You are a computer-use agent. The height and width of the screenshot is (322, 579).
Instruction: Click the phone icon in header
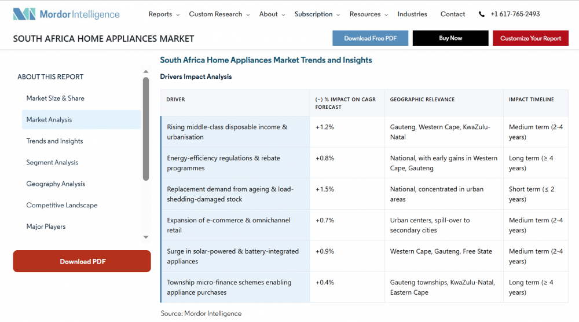click(x=482, y=14)
